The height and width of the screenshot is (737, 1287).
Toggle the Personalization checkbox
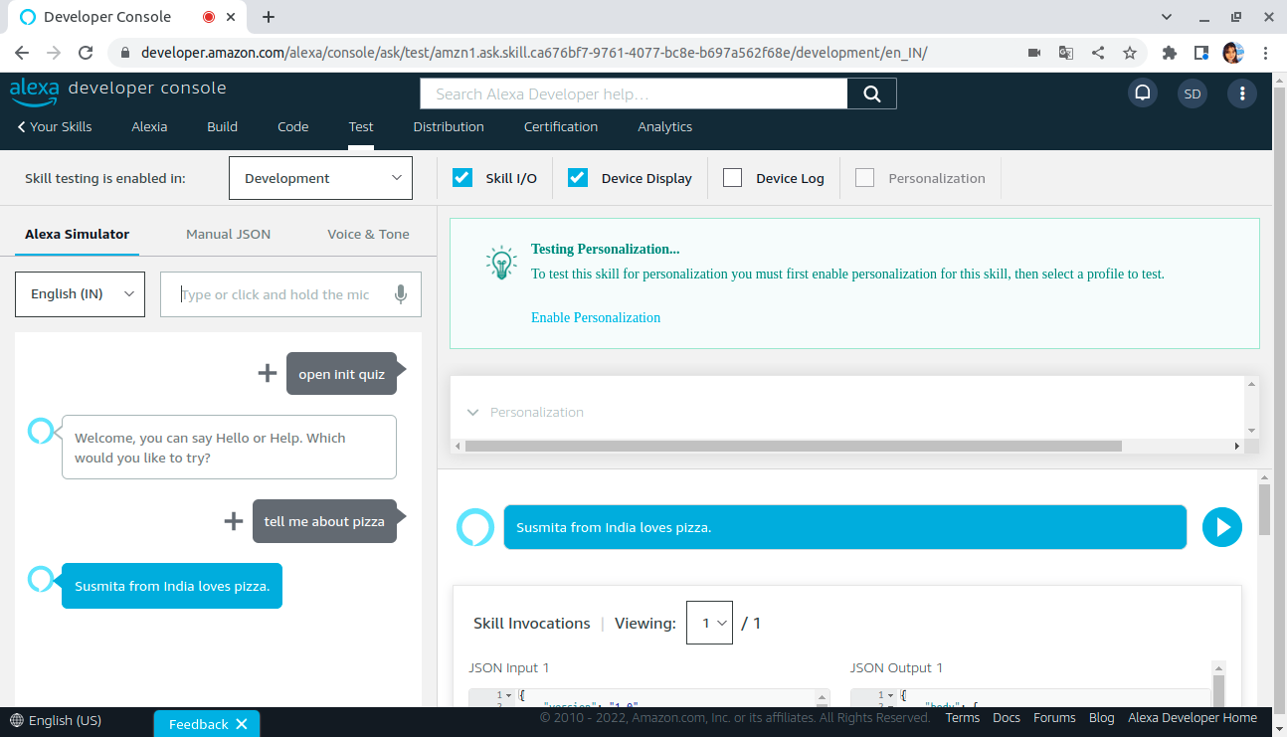point(865,178)
